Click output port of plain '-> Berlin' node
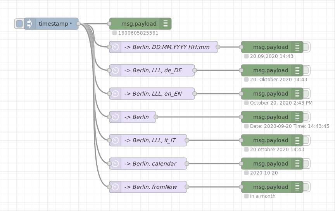The height and width of the screenshot is (211, 335). pos(156,117)
